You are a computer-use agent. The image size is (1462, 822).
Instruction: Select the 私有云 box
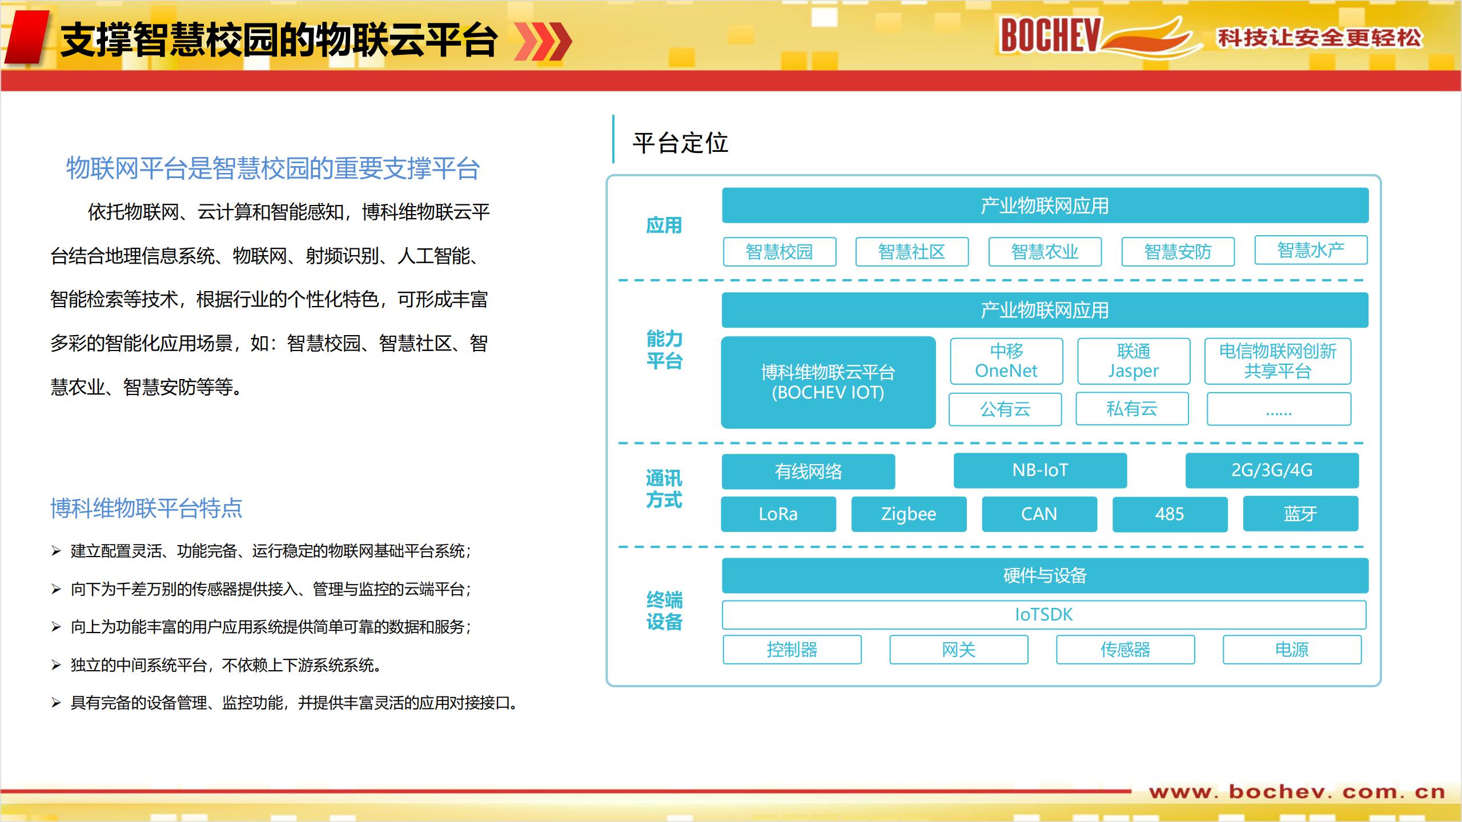(x=1132, y=409)
